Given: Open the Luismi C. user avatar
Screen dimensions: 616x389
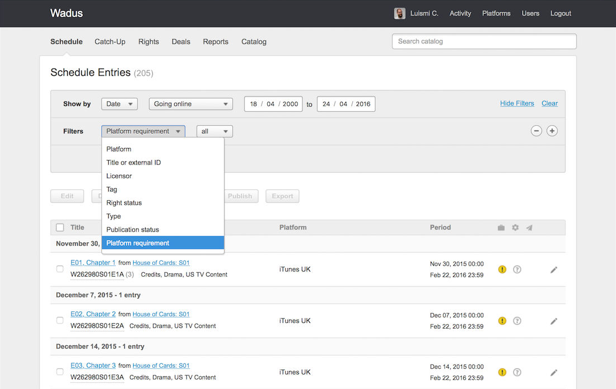Looking at the screenshot, I should click(x=399, y=13).
